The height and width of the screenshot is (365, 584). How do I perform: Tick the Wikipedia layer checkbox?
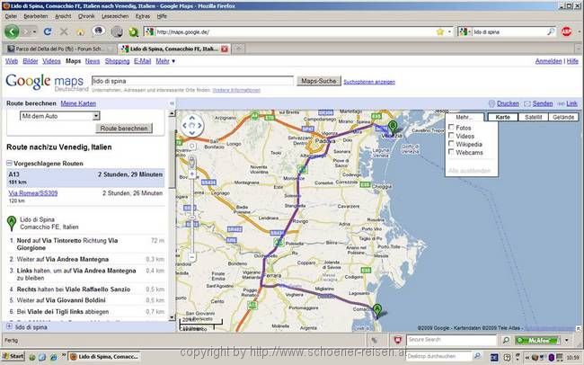pyautogui.click(x=451, y=145)
